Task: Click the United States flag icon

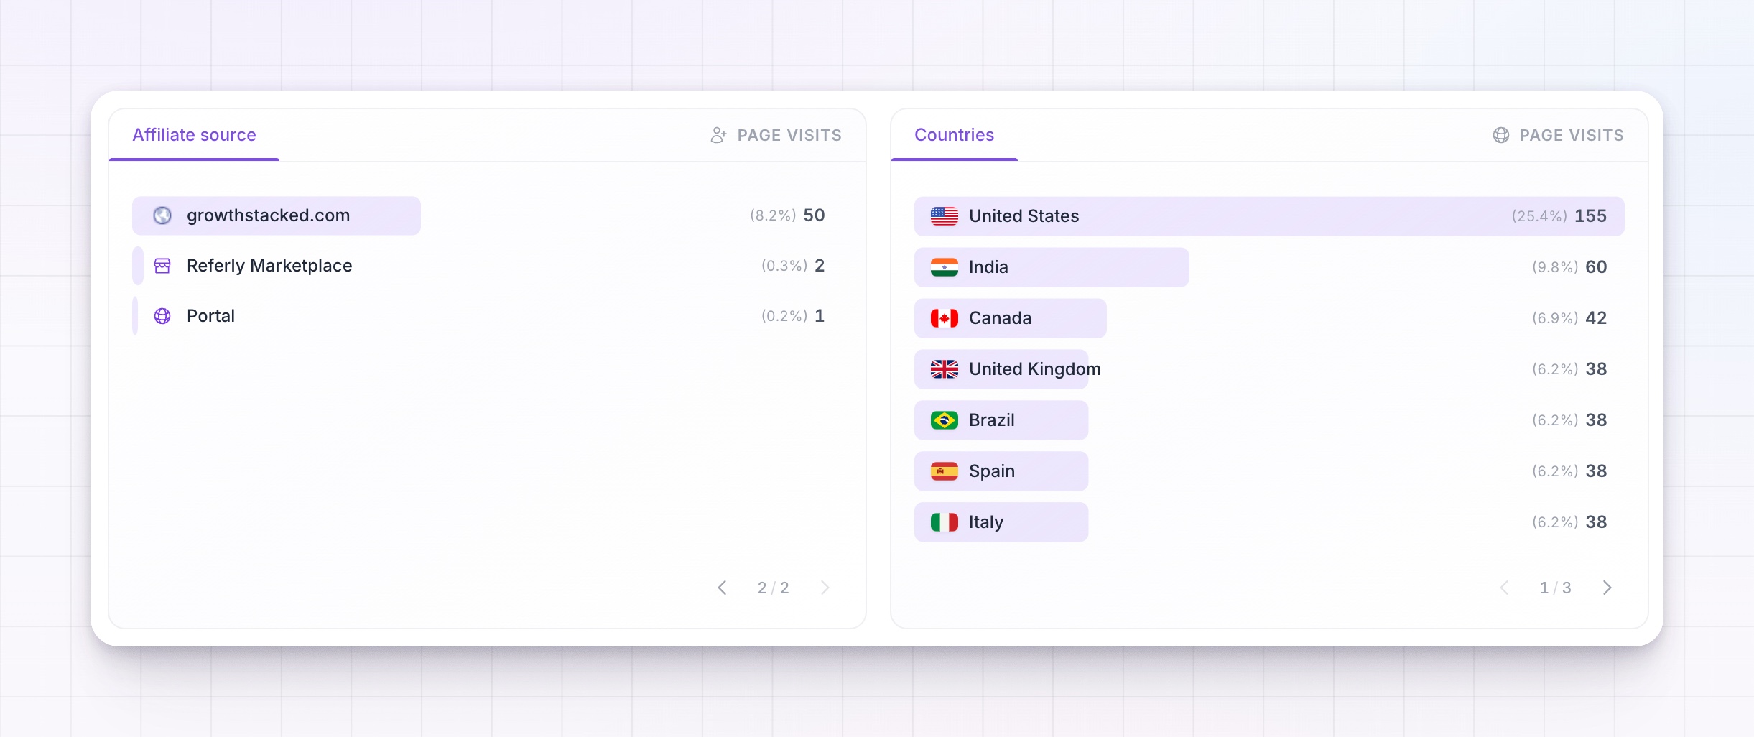Action: [944, 216]
